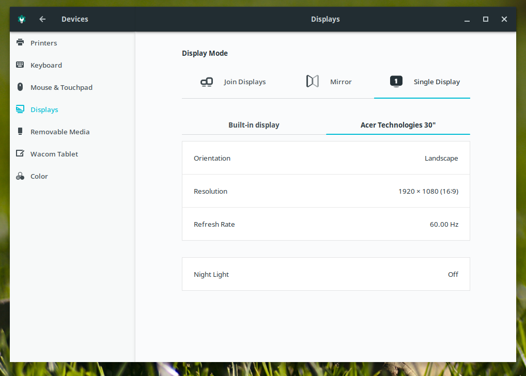Screen dimensions: 526x376
Task: Select Displays in the sidebar
Action: point(72,109)
